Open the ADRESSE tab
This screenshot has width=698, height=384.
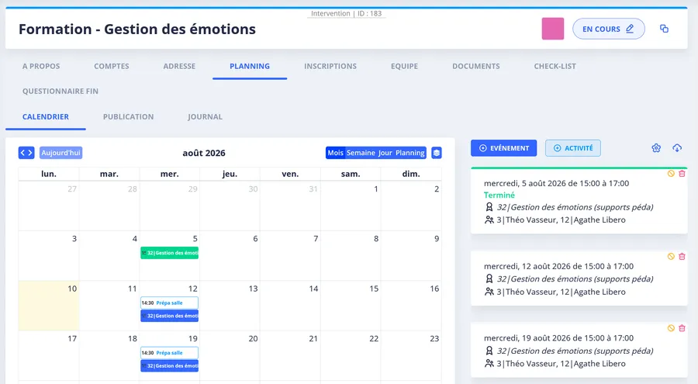click(x=179, y=66)
